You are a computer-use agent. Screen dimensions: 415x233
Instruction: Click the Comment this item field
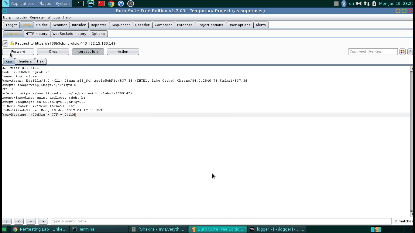[373, 52]
